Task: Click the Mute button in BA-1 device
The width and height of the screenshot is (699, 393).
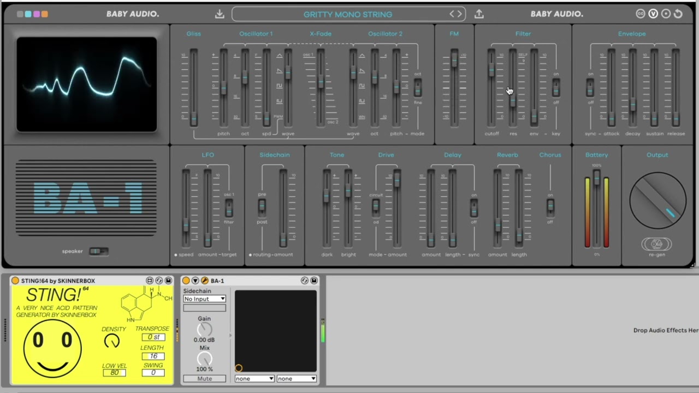Action: [204, 378]
